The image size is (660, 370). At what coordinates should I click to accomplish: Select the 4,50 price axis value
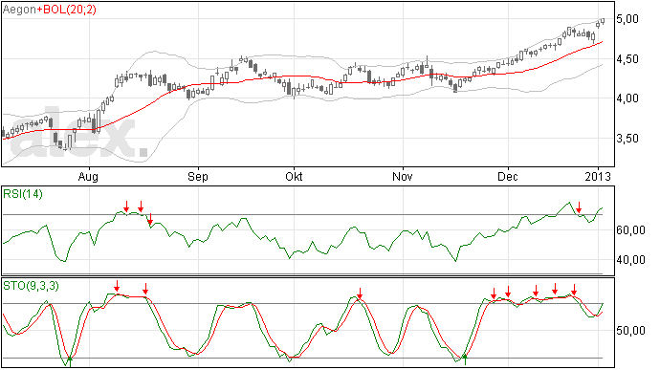[627, 59]
